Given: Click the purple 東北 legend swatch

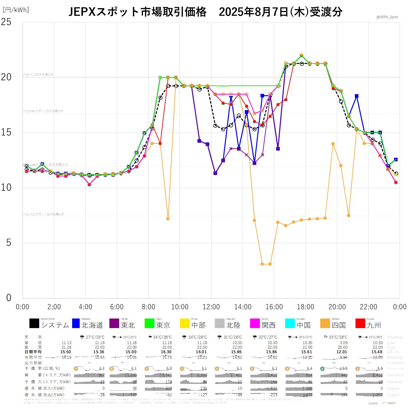Looking at the screenshot, I should (114, 323).
